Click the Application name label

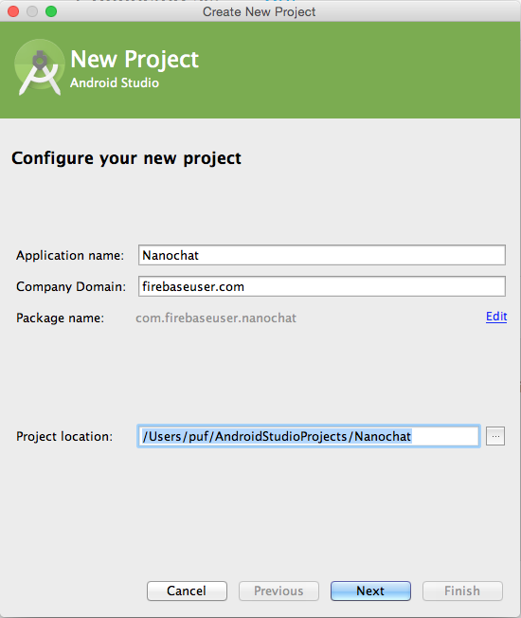click(70, 255)
